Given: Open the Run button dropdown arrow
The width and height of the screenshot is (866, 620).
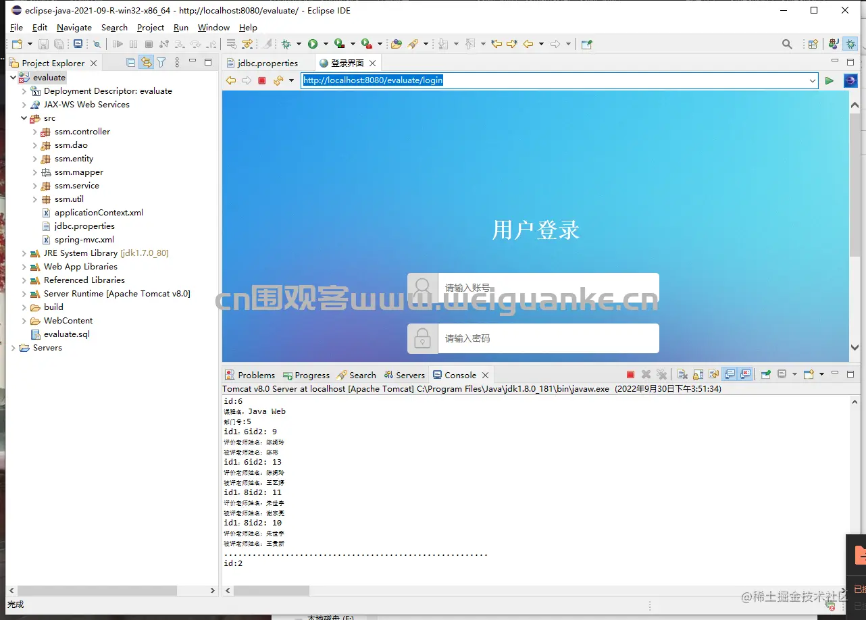Looking at the screenshot, I should pyautogui.click(x=325, y=44).
